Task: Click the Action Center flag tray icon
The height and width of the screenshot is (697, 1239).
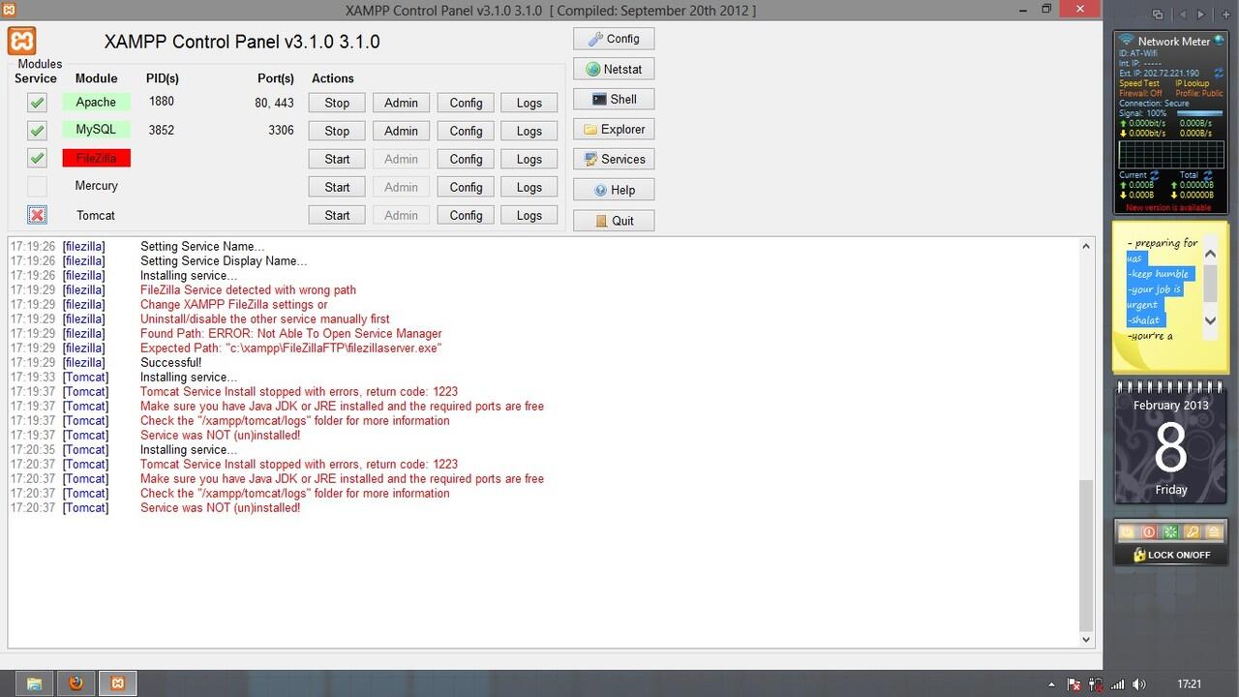Action: click(x=1076, y=684)
